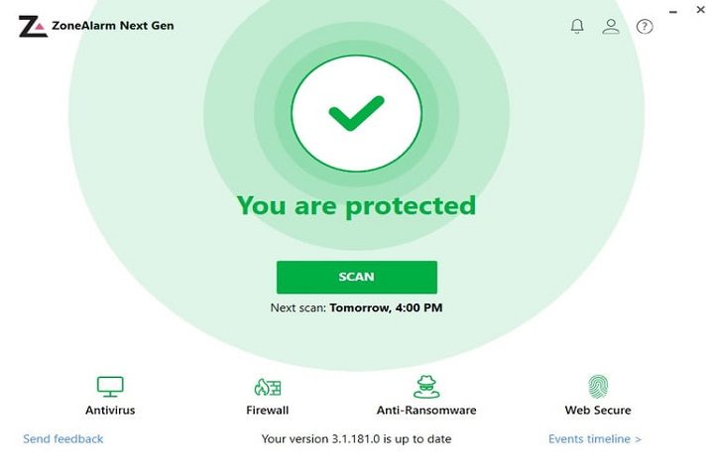Close the ZoneAlarm window
This screenshot has width=714, height=476.
click(700, 9)
